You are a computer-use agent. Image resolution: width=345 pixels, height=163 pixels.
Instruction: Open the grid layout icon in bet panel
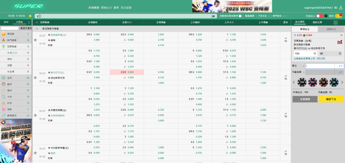[x=335, y=22]
